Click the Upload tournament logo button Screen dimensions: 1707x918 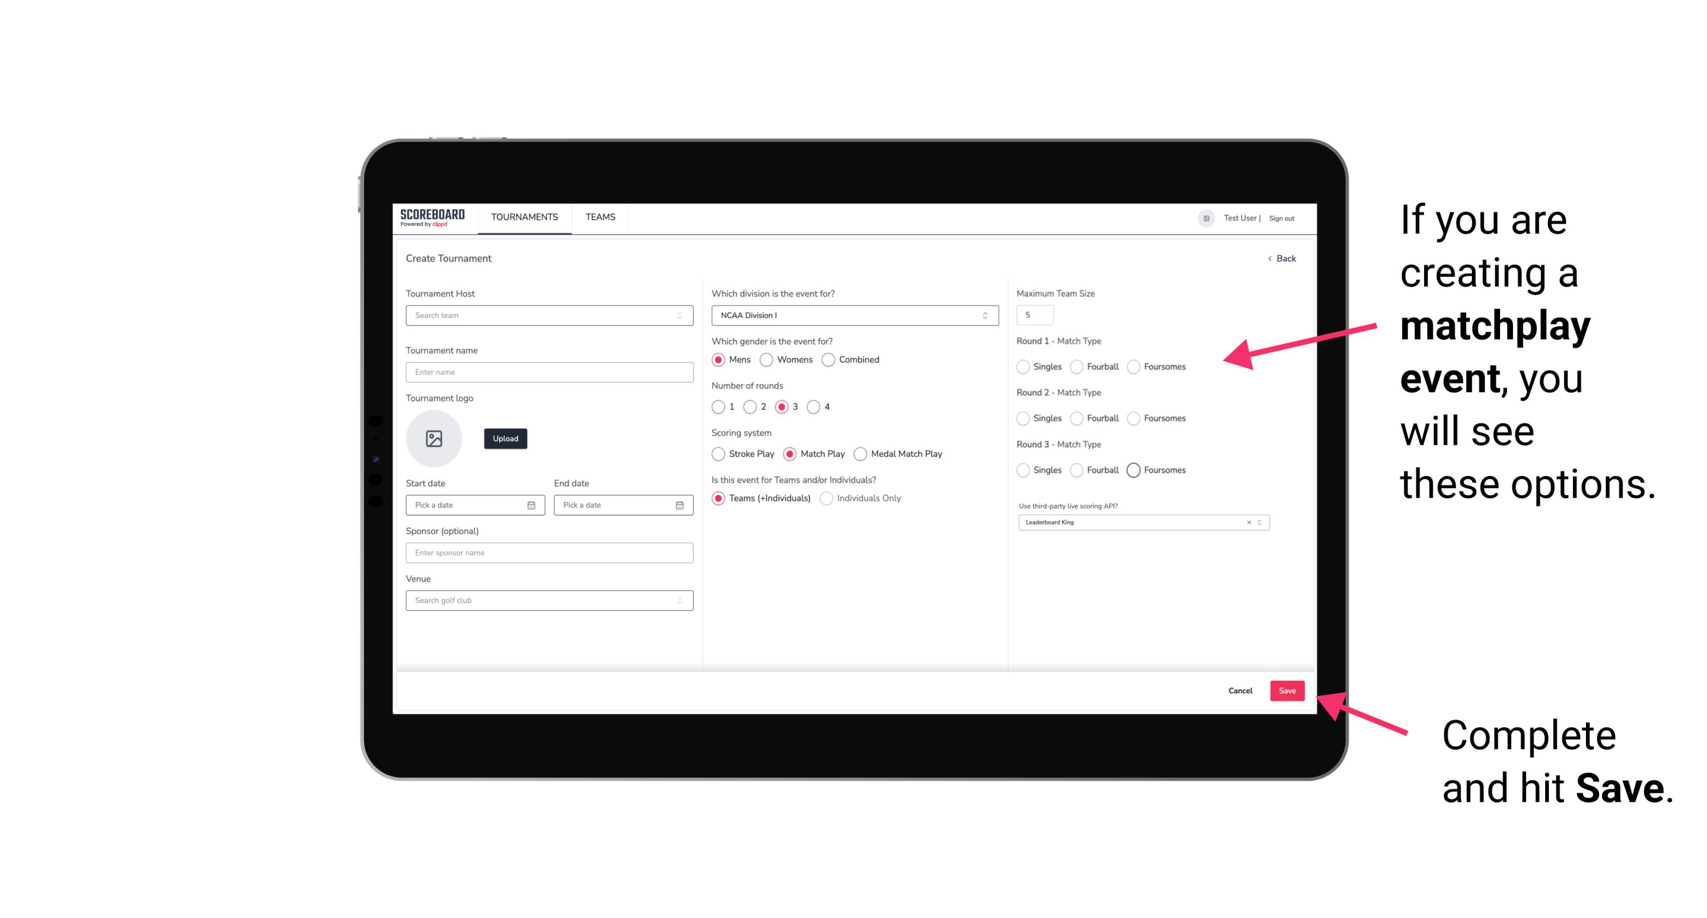click(x=504, y=439)
